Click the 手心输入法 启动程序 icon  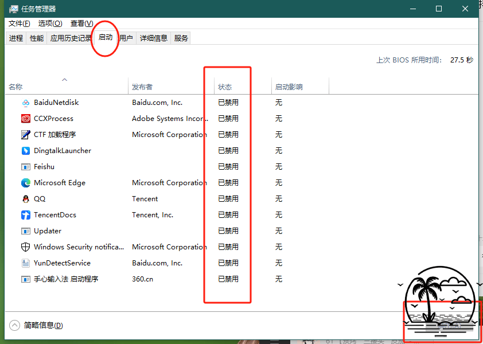(26, 279)
